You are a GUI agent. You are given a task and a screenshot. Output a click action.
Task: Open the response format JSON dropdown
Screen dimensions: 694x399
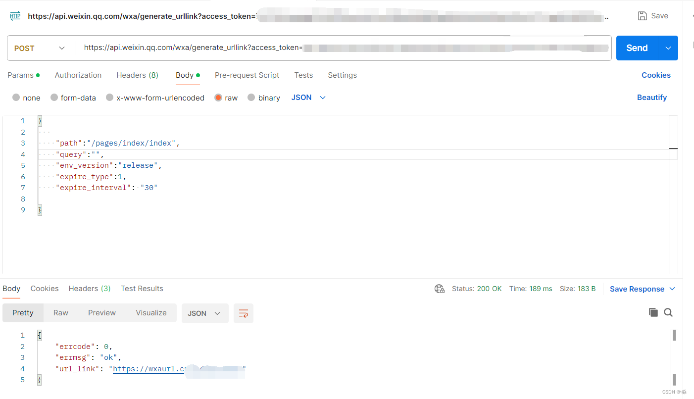205,313
